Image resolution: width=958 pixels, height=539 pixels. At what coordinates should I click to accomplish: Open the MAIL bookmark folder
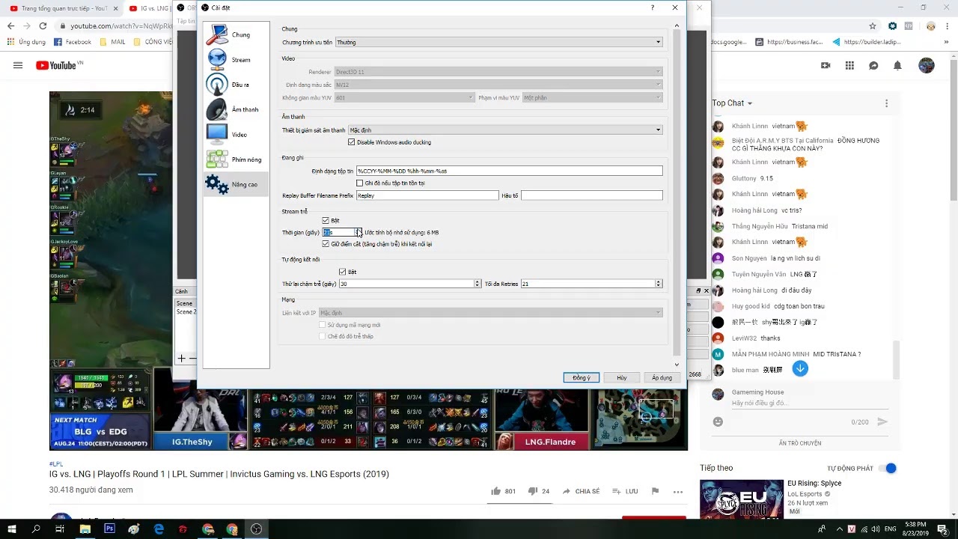(112, 42)
